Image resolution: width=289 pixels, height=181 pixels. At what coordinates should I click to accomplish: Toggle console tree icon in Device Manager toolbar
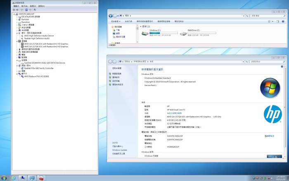(22, 10)
